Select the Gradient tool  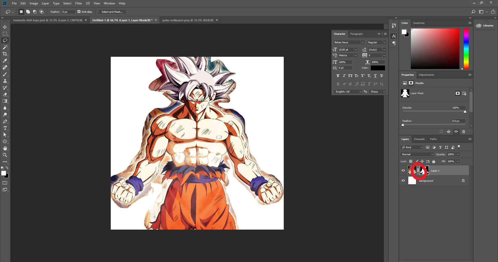tap(5, 101)
